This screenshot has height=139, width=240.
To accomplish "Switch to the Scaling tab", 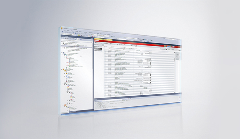I will pyautogui.click(x=106, y=44).
